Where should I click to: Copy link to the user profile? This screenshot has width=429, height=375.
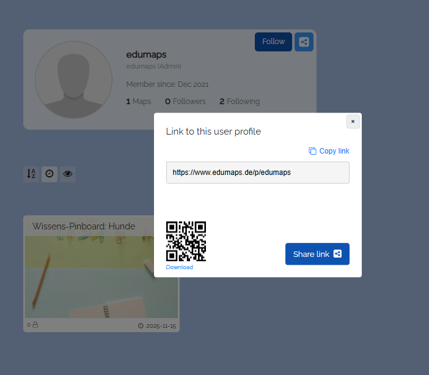(x=329, y=151)
